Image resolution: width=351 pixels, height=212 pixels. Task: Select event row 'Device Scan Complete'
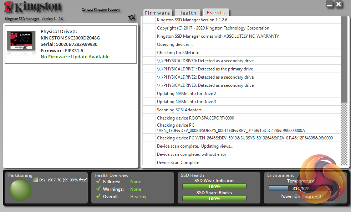click(x=242, y=163)
